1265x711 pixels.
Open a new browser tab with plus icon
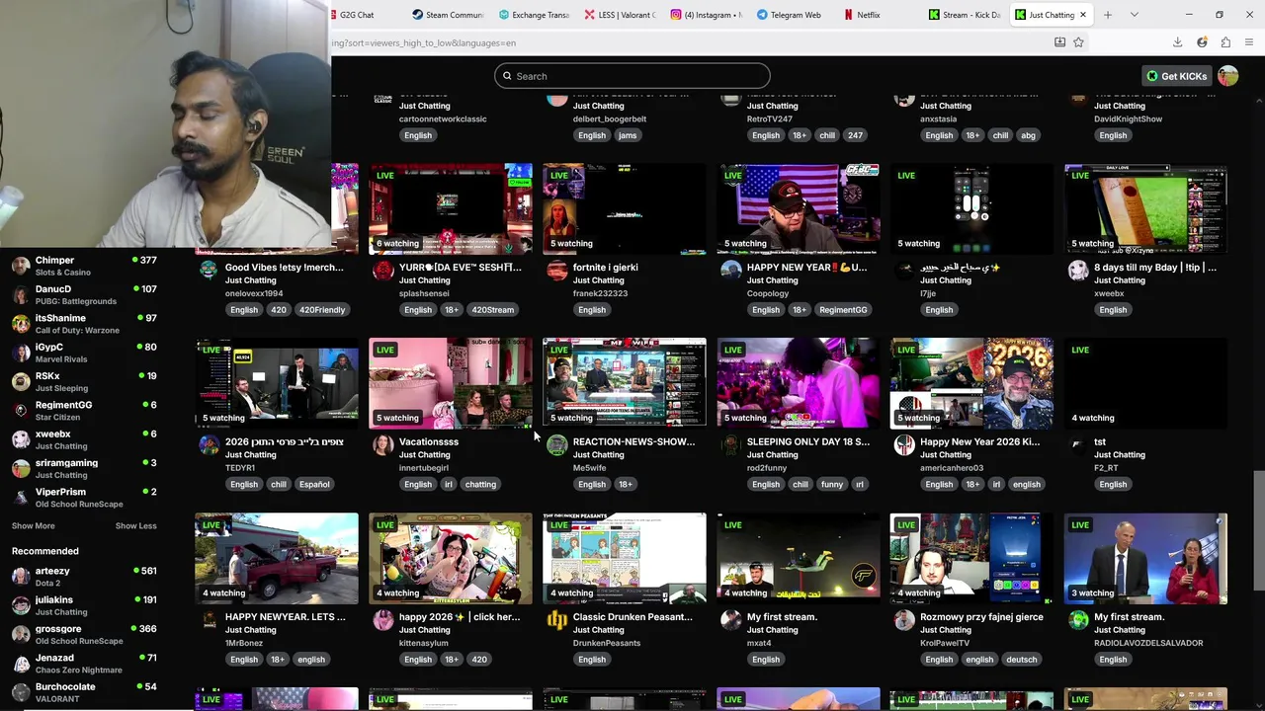point(1108,15)
